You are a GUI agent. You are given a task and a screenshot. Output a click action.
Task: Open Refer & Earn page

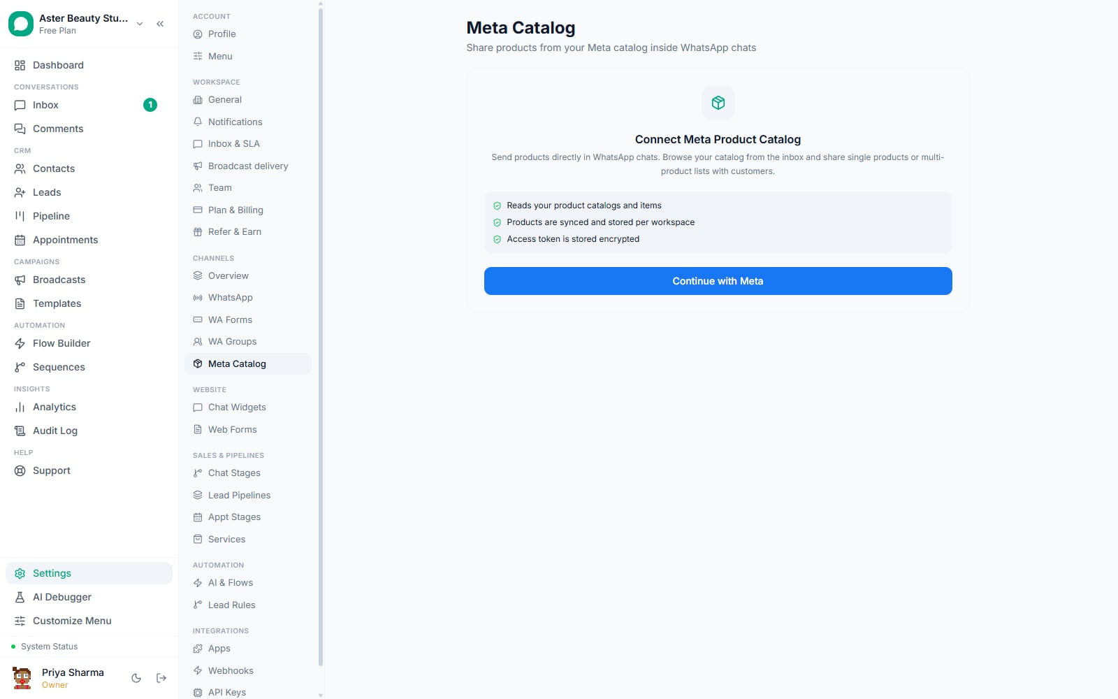[247, 232]
